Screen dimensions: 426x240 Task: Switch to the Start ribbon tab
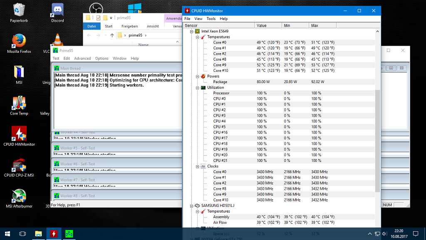pos(109,26)
